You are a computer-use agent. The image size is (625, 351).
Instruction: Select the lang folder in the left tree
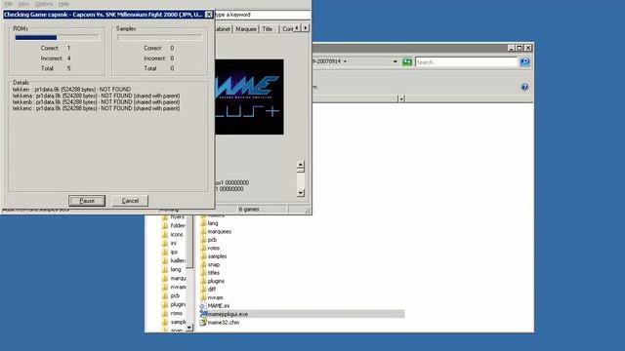[176, 270]
